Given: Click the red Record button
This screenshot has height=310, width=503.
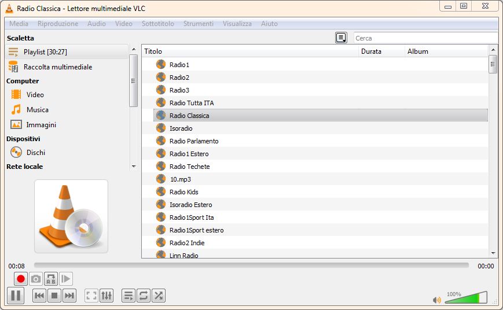Looking at the screenshot, I should coord(21,279).
